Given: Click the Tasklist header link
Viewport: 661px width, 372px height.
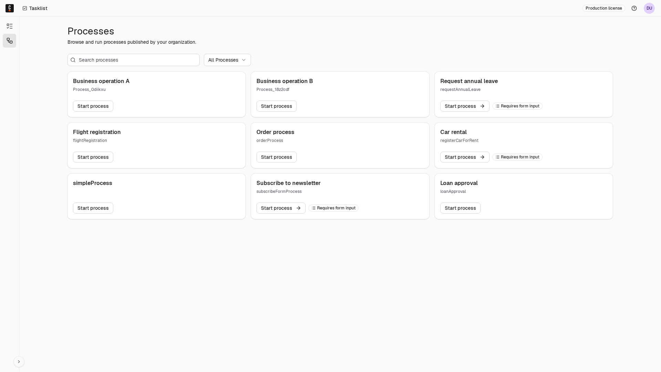Looking at the screenshot, I should 35,8.
